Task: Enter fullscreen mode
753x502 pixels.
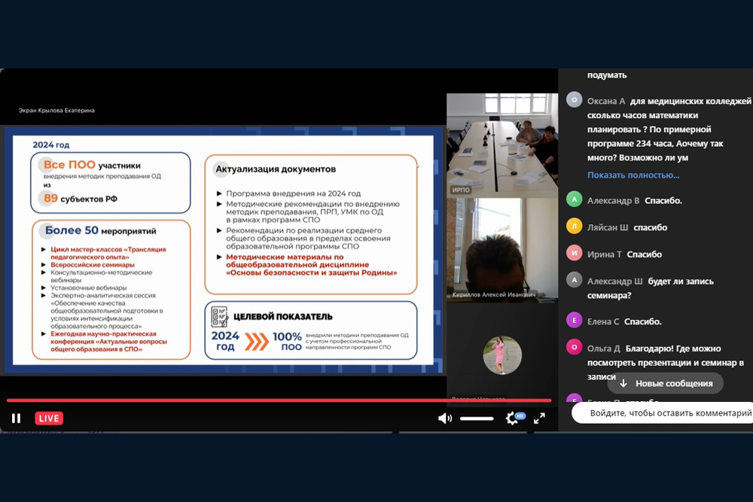Action: click(x=539, y=418)
